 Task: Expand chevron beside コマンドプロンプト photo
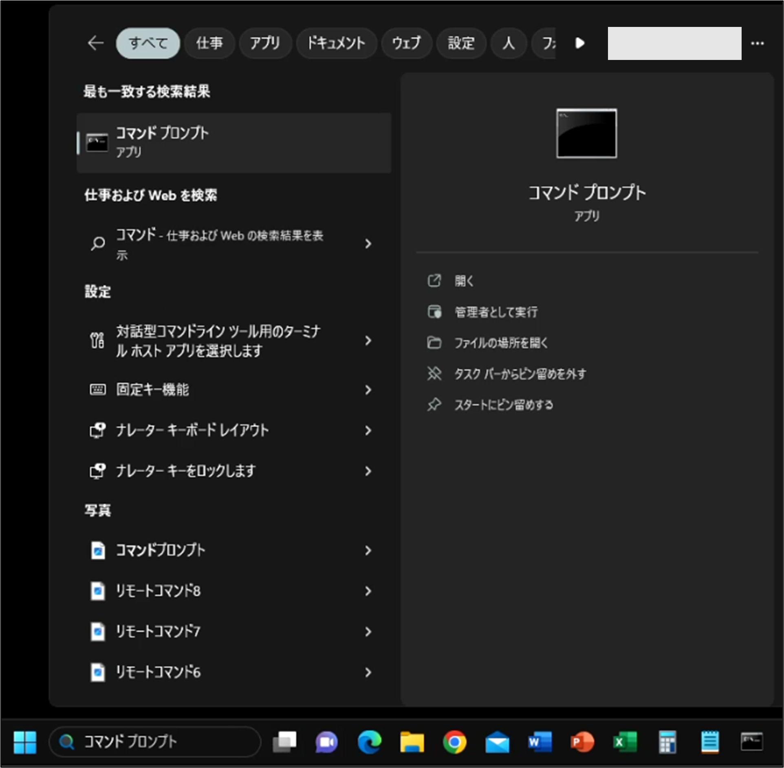click(368, 550)
